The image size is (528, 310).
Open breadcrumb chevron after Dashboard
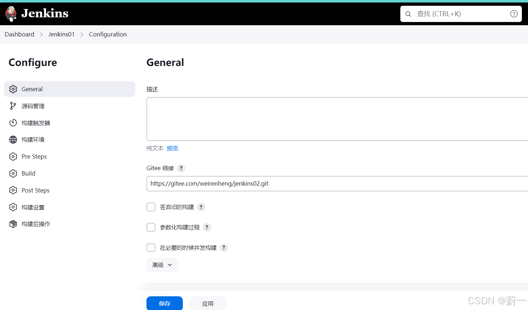point(41,35)
